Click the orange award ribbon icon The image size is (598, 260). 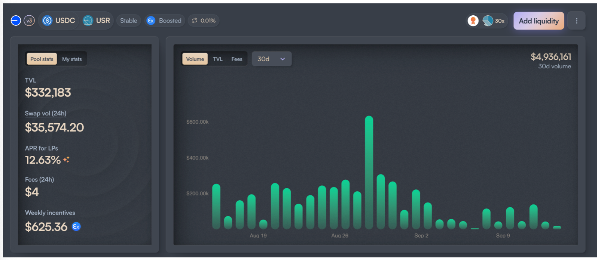point(473,21)
